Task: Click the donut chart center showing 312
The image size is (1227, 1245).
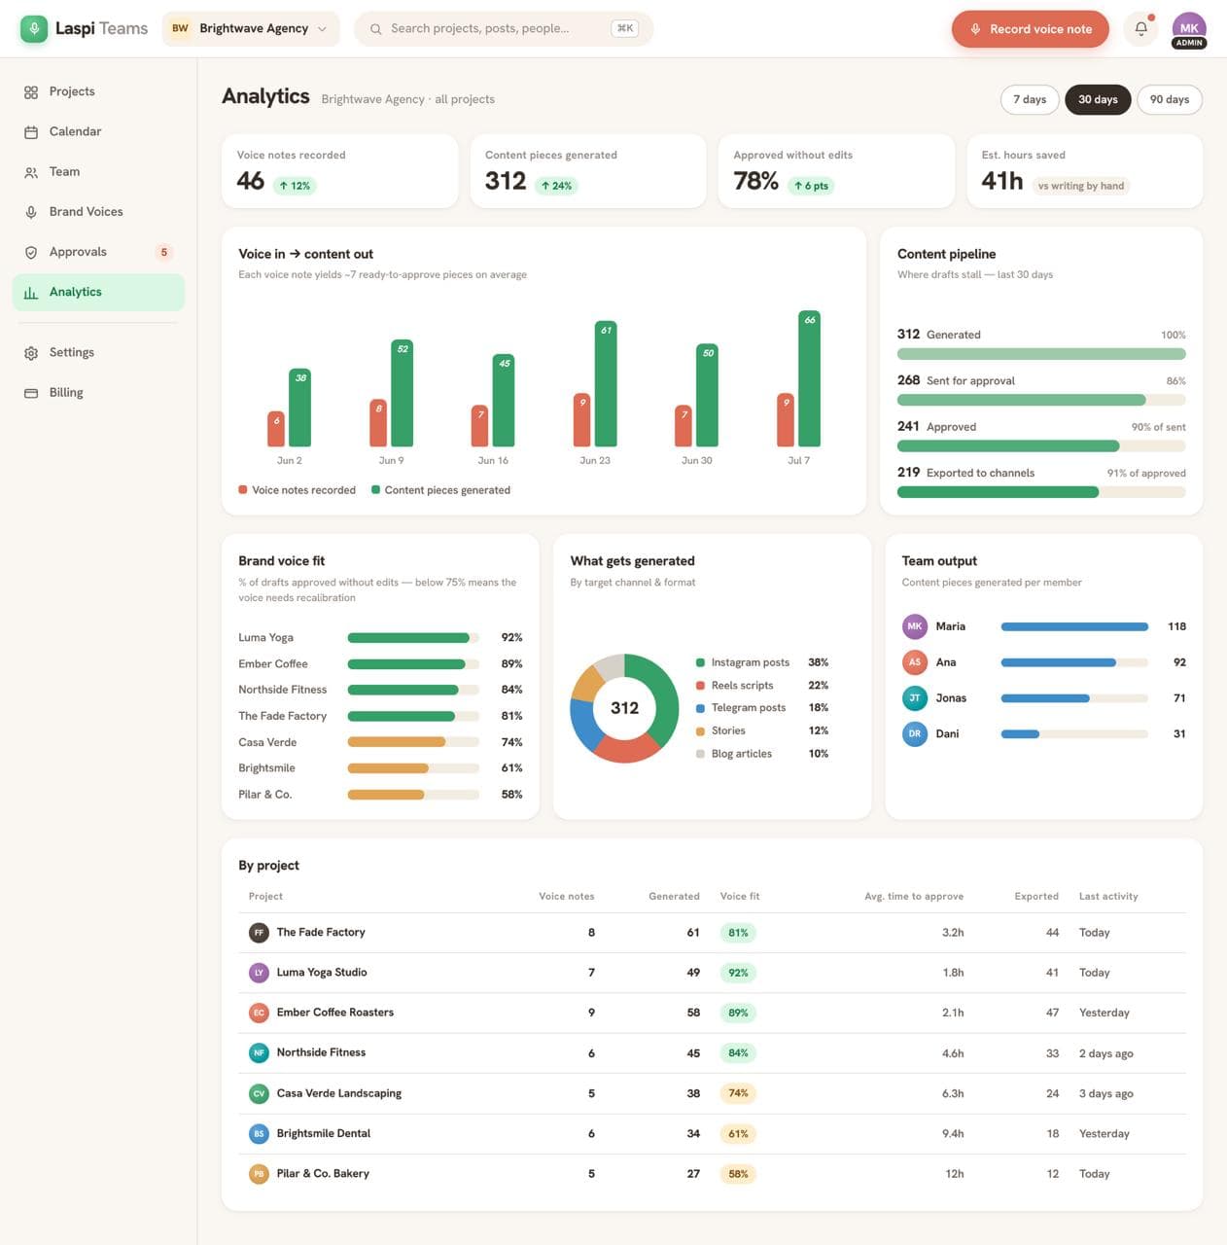Action: tap(624, 708)
